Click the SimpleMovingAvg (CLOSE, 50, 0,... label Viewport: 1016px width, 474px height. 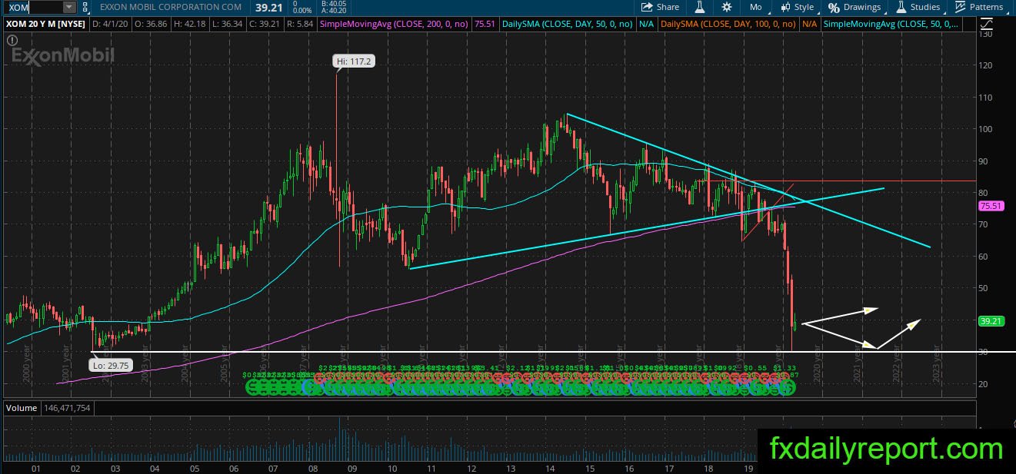891,25
